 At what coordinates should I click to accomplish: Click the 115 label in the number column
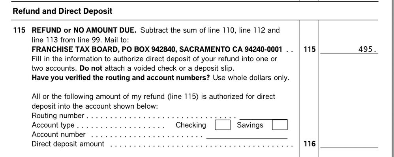(310, 49)
